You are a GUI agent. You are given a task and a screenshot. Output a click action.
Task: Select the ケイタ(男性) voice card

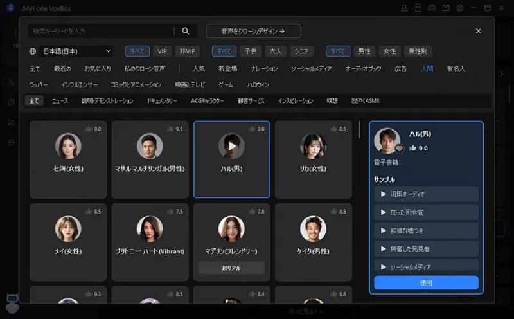314,242
